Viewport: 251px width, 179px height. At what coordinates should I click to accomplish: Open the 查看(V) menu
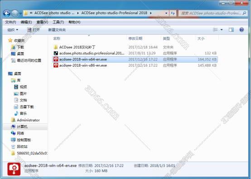click(42, 22)
